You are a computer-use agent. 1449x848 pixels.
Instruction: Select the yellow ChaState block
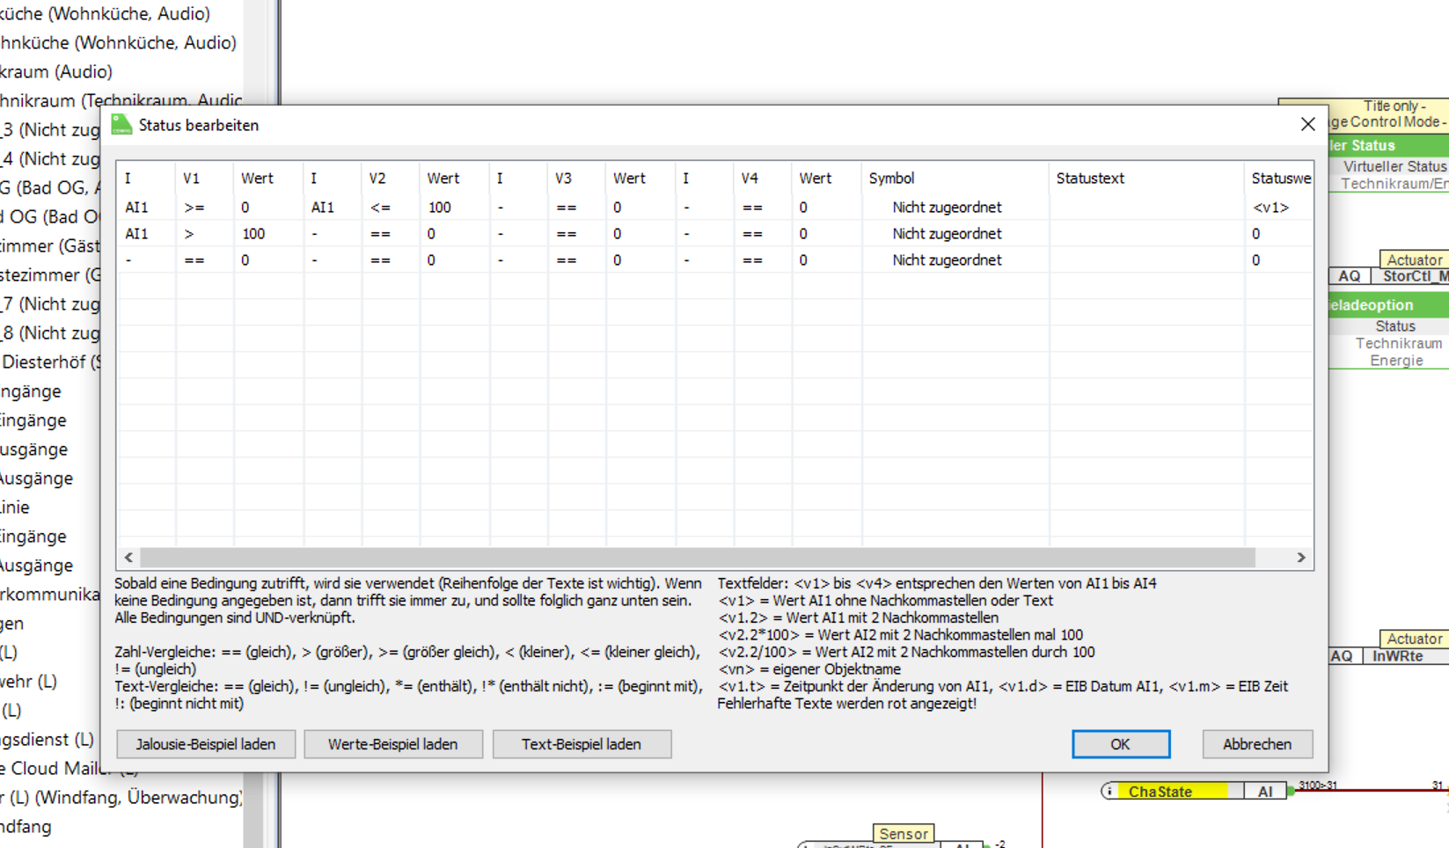point(1173,792)
